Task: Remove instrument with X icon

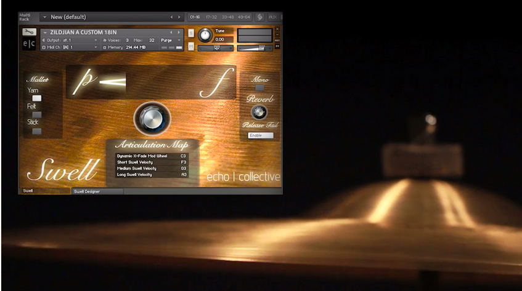Action: coord(277,30)
